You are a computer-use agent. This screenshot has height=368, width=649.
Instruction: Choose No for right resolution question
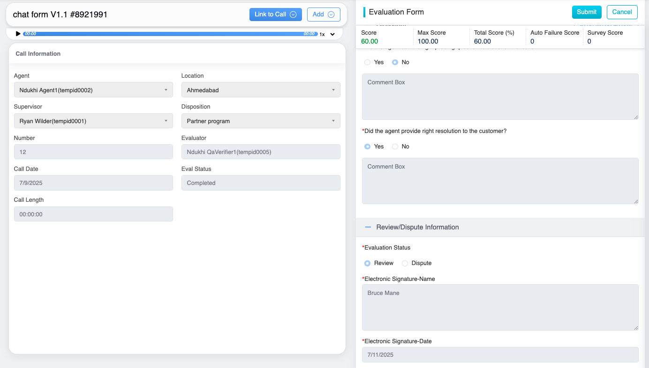(395, 147)
